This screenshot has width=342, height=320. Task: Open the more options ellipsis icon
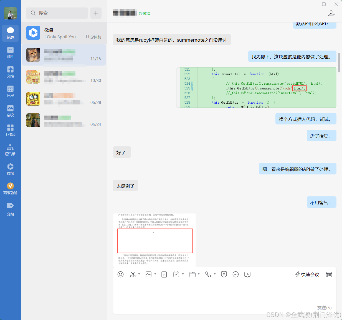(x=235, y=274)
